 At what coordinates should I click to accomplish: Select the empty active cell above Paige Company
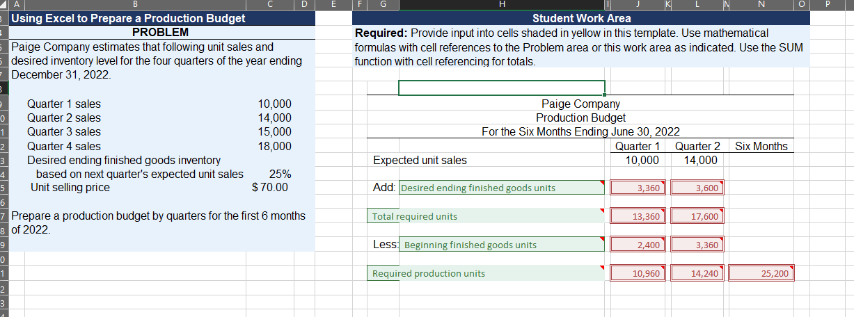click(502, 88)
